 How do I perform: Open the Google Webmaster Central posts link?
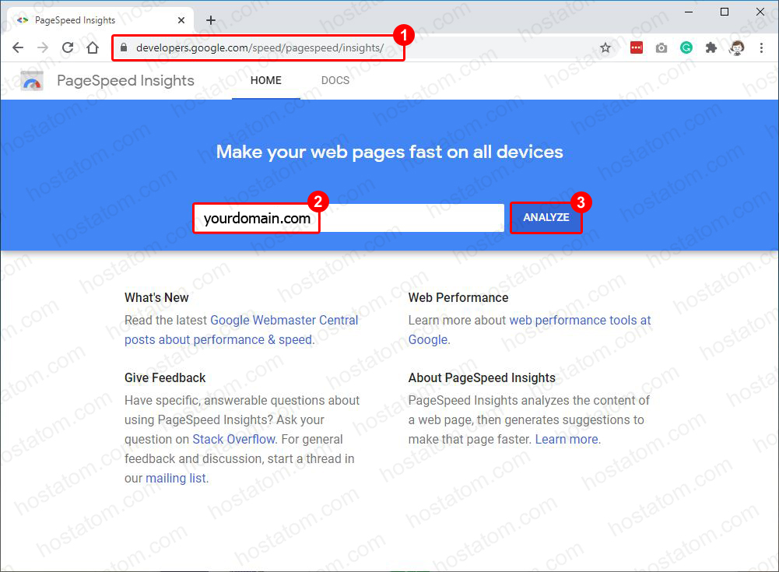[x=241, y=330]
